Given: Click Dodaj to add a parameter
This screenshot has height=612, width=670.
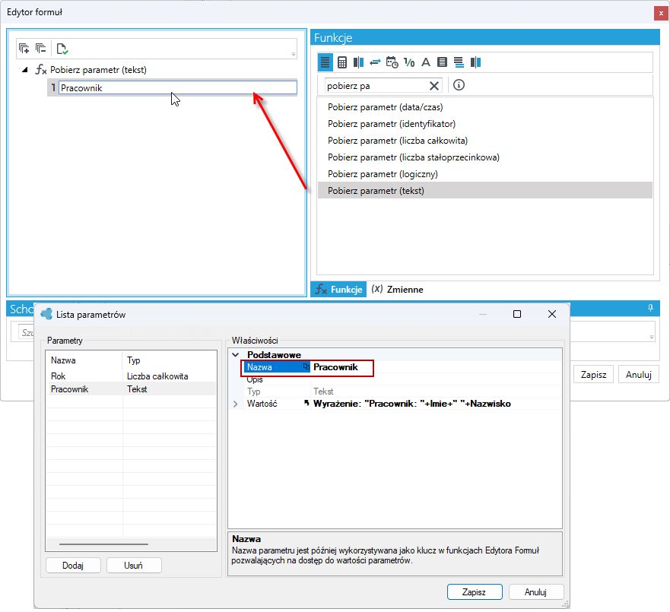Looking at the screenshot, I should click(73, 566).
